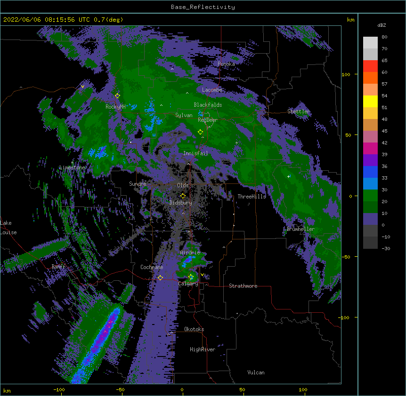Click the white plus marker north of Drumheller
This screenshot has width=406, height=396.
point(288,176)
